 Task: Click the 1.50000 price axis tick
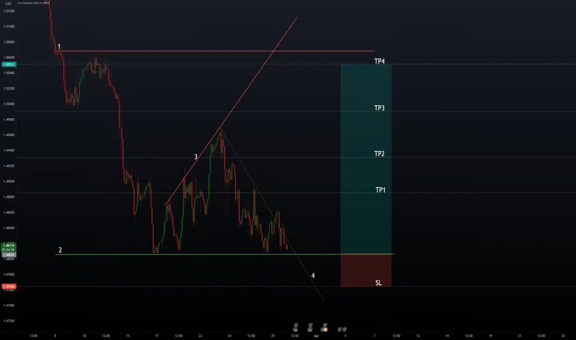[9, 104]
